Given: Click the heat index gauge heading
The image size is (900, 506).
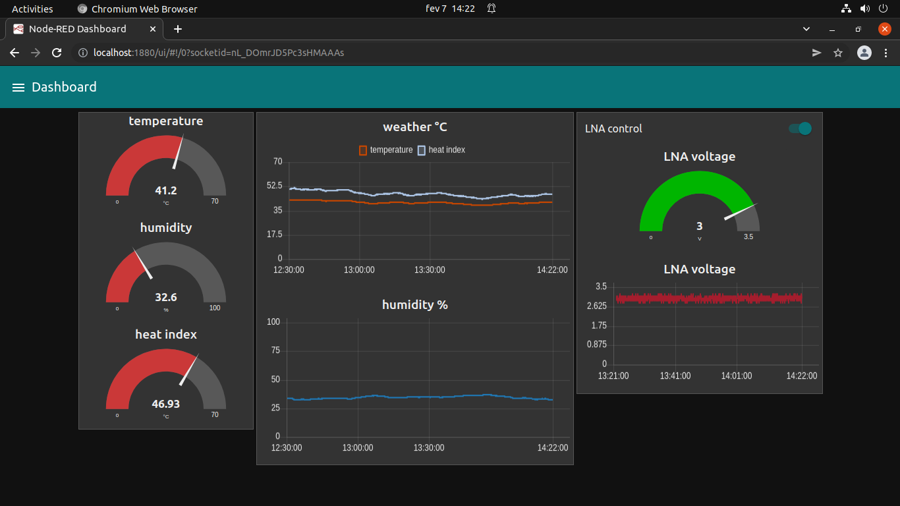Looking at the screenshot, I should pos(166,335).
